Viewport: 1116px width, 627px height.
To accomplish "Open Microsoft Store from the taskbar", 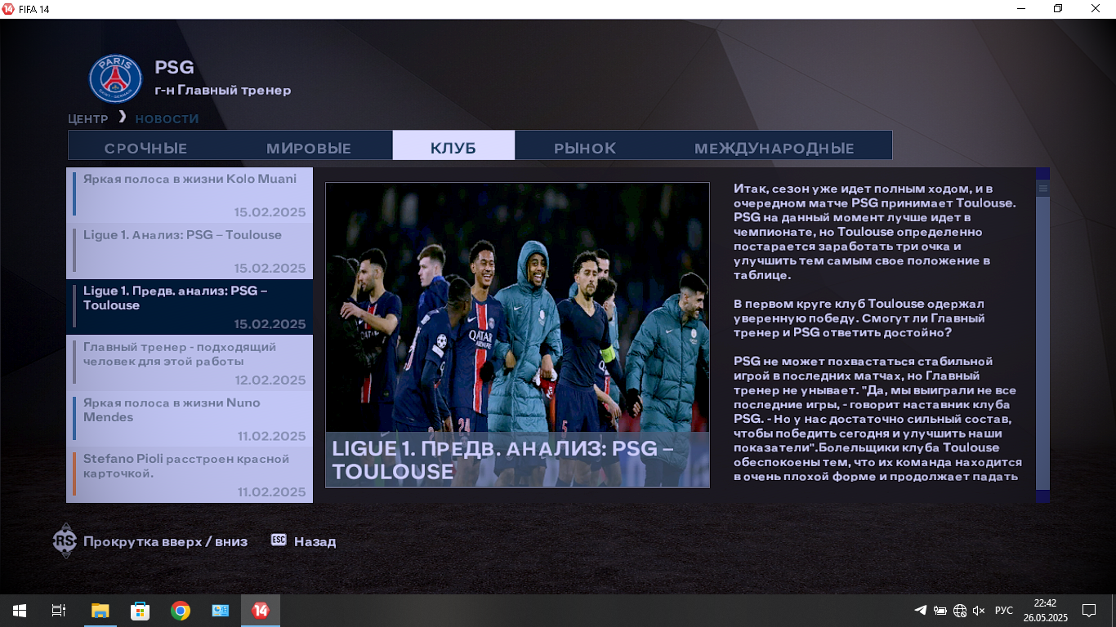I will 140,611.
